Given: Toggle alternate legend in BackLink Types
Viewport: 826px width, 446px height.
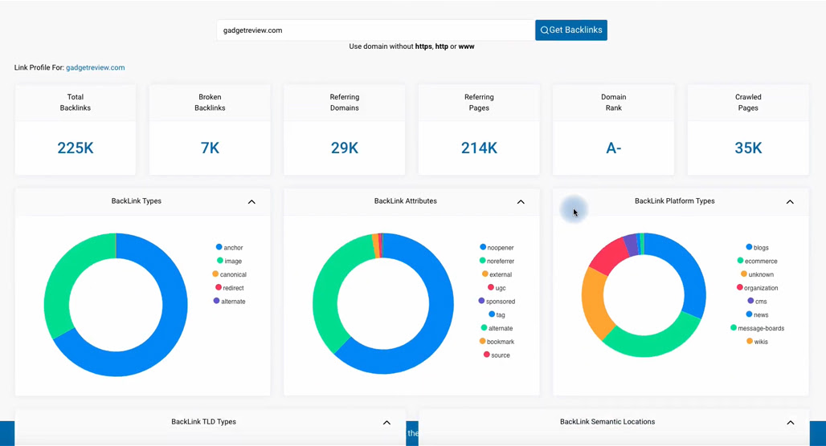Looking at the screenshot, I should pyautogui.click(x=229, y=302).
